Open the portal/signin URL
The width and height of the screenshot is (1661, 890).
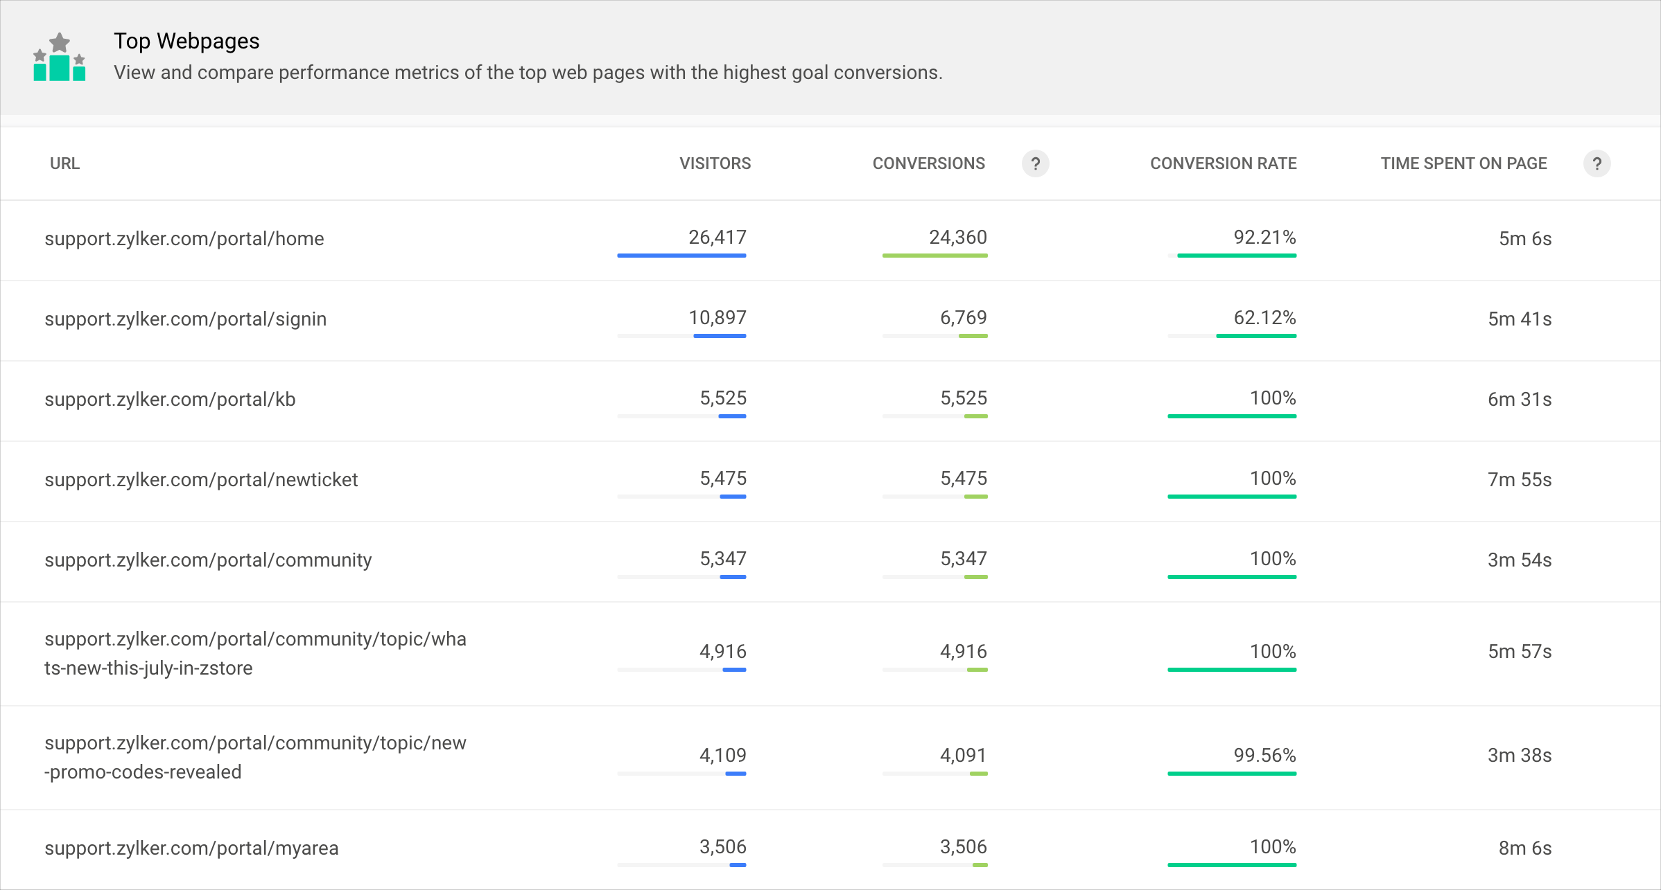[x=186, y=319]
